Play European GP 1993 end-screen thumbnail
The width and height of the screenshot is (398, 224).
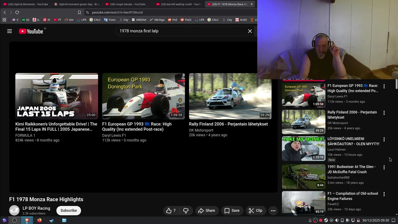point(143,96)
